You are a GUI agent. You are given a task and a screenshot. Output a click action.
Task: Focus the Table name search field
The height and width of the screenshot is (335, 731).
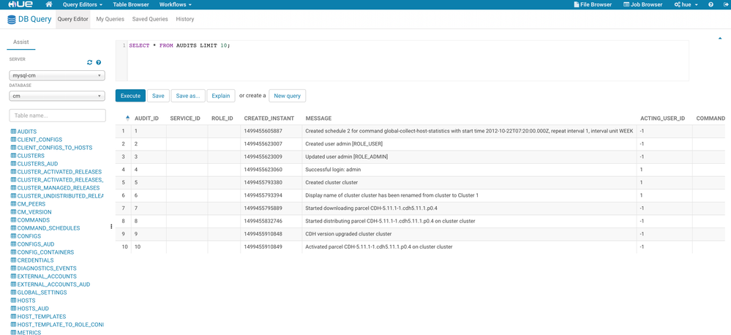click(57, 116)
